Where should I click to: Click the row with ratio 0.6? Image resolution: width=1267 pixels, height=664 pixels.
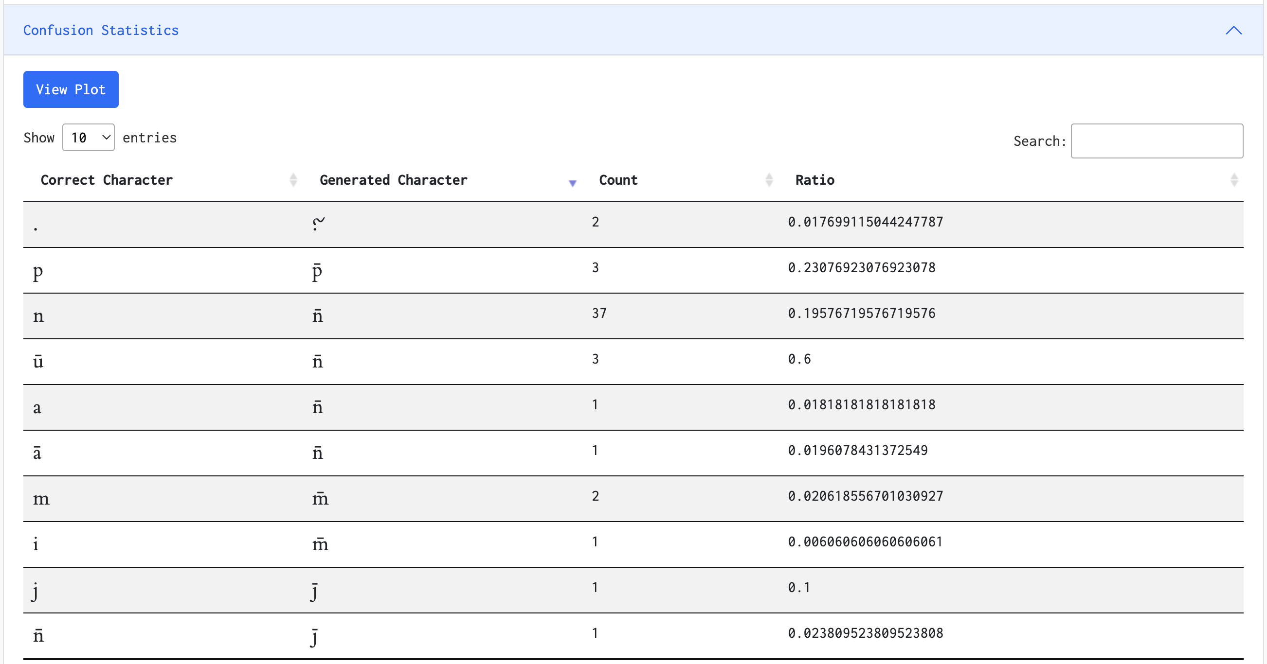[799, 359]
